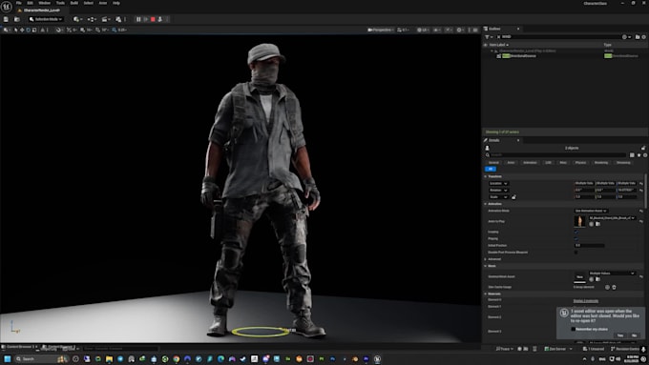
Task: Expand the Advanced section in Animation
Action: coord(486,259)
